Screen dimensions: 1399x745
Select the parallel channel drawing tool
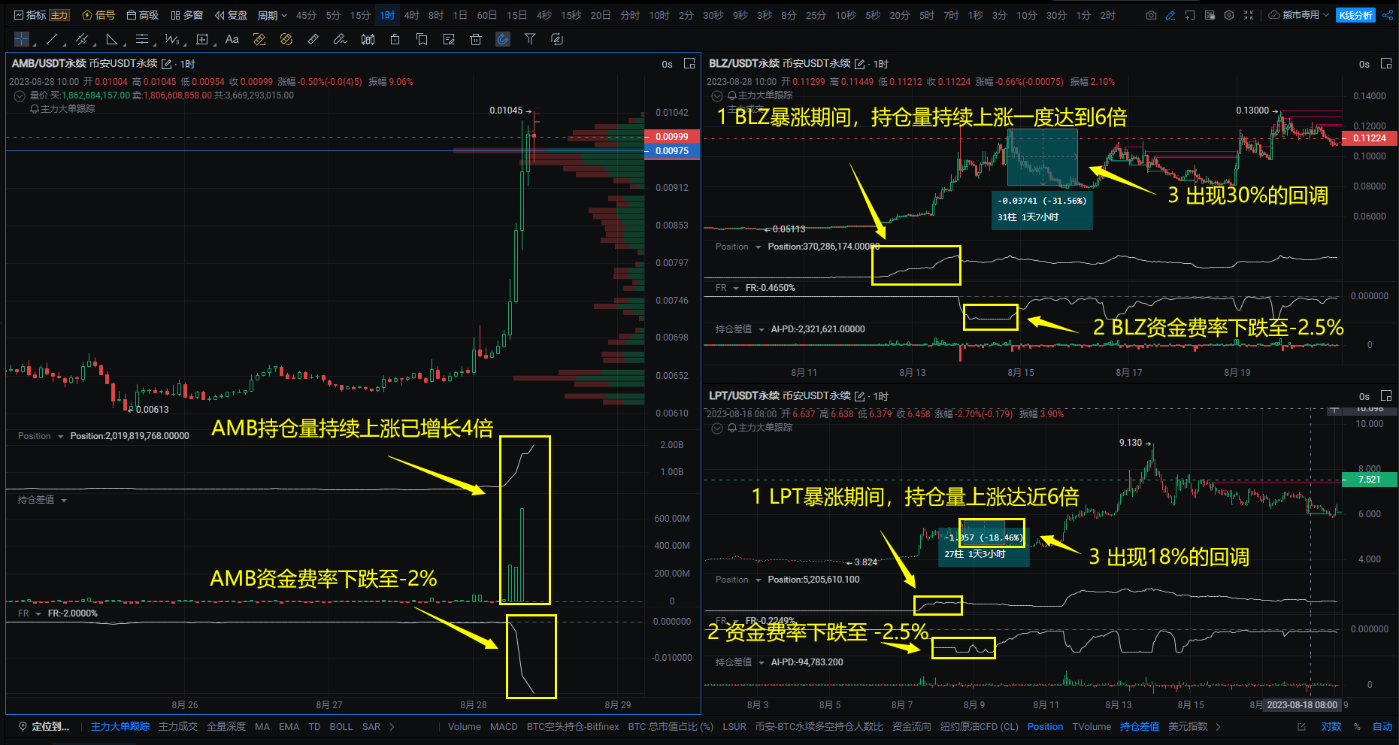(82, 39)
